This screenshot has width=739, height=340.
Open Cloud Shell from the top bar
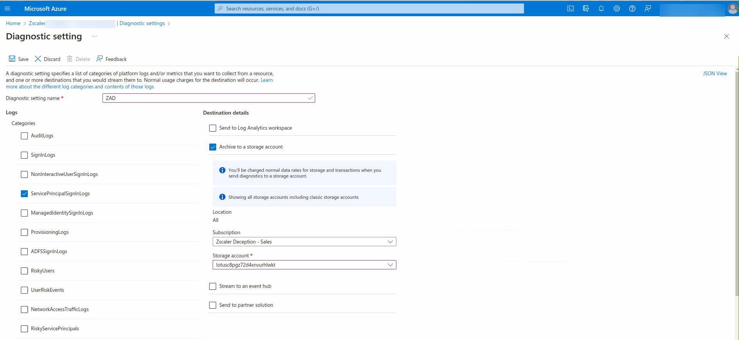pos(570,8)
